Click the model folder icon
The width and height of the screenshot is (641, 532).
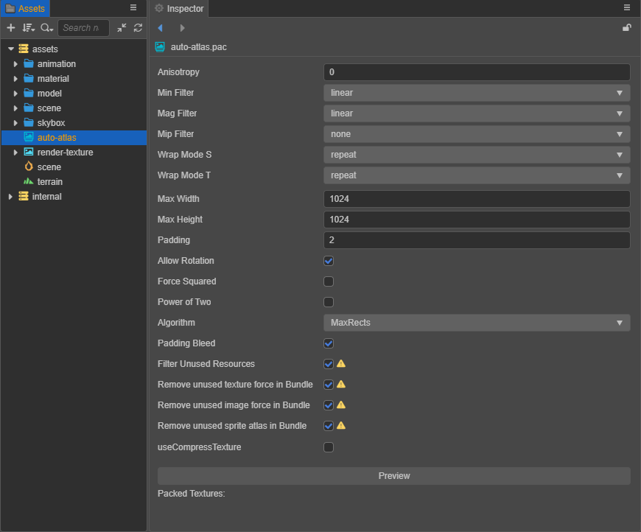29,94
